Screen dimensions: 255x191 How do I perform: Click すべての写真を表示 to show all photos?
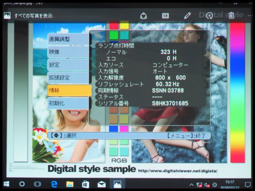tap(33, 16)
